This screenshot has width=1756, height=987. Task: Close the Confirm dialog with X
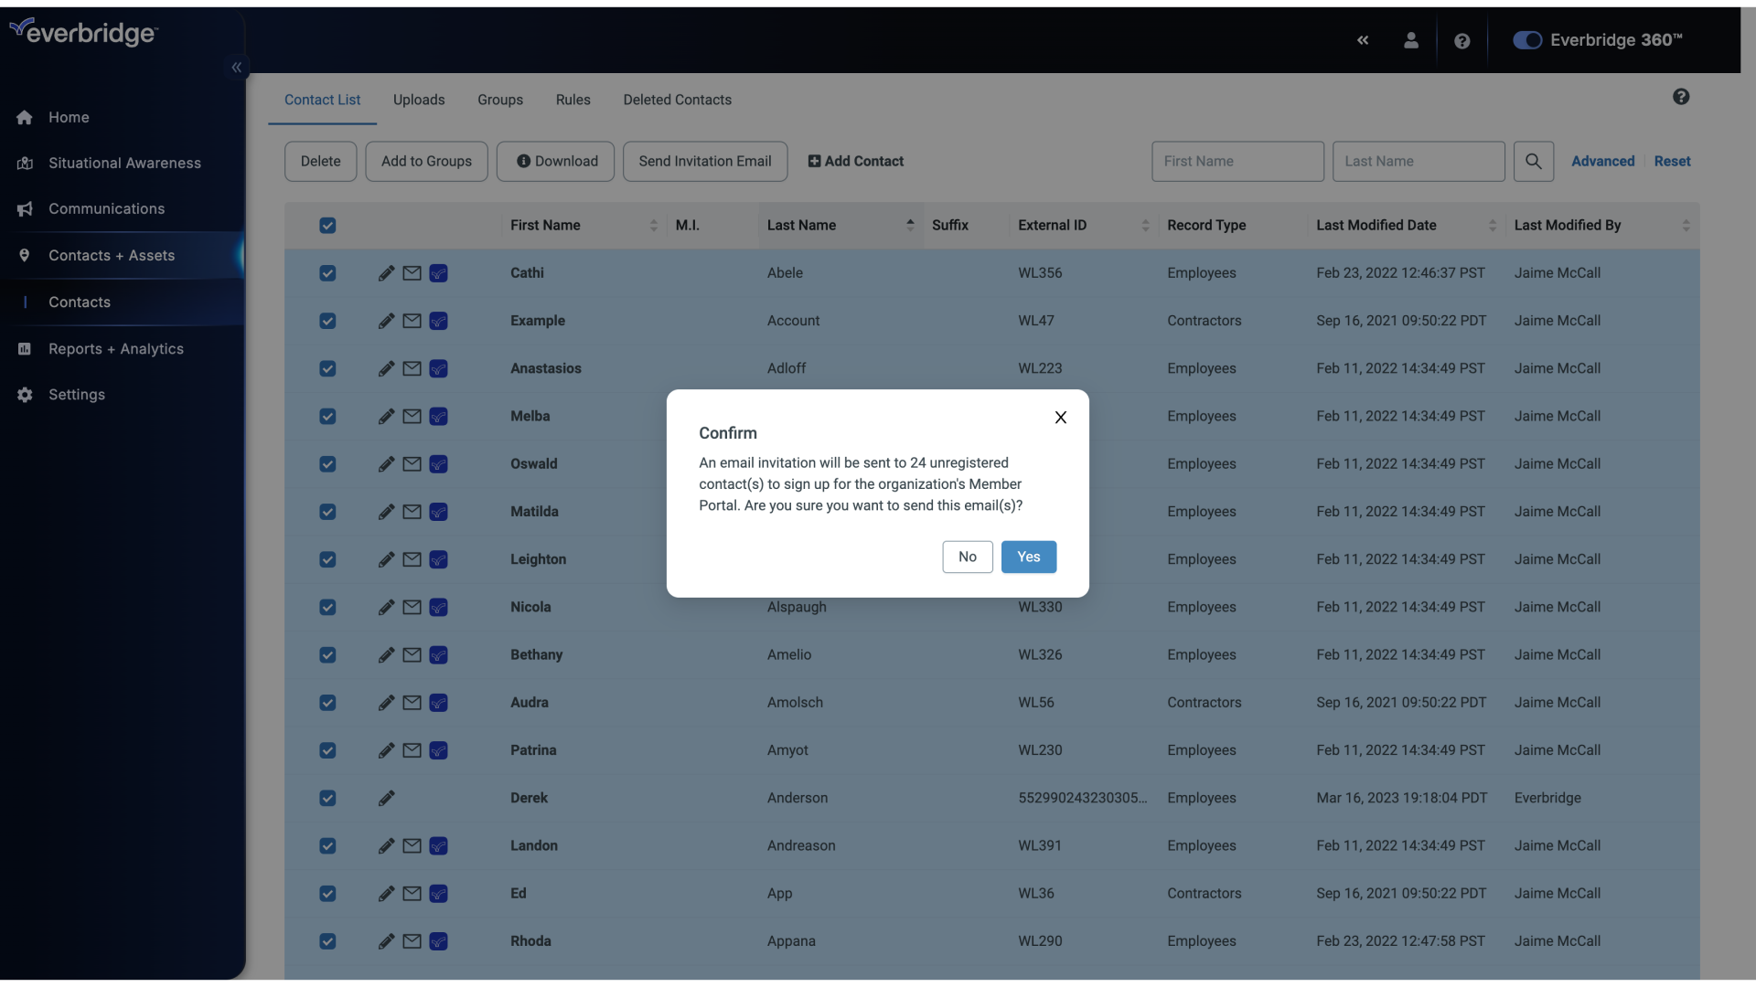tap(1061, 418)
